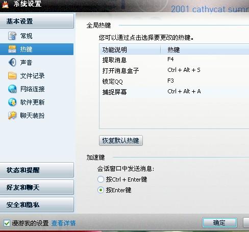249x232 pixels.
Task: Click the 网络连接 globe icon
Action: click(x=12, y=89)
